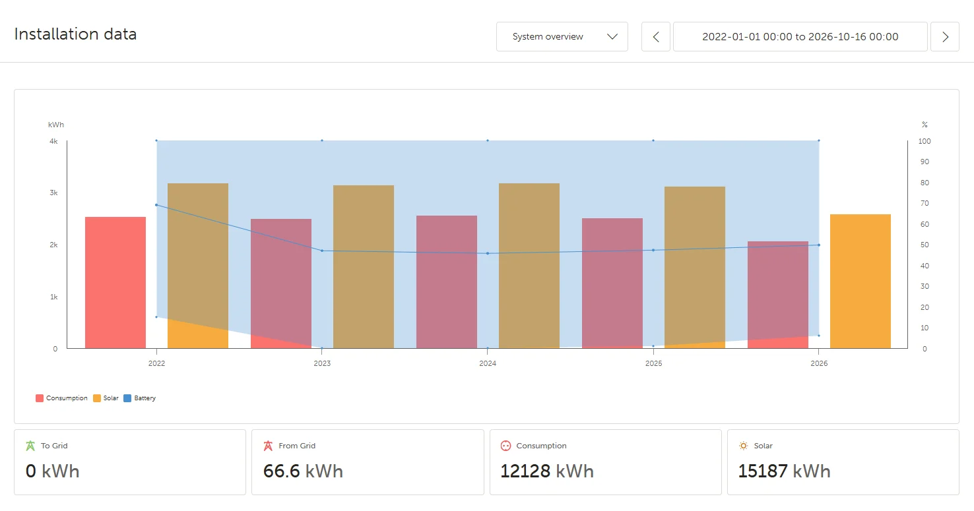This screenshot has height=511, width=974.
Task: Click the From Grid pylon icon
Action: pyautogui.click(x=268, y=446)
